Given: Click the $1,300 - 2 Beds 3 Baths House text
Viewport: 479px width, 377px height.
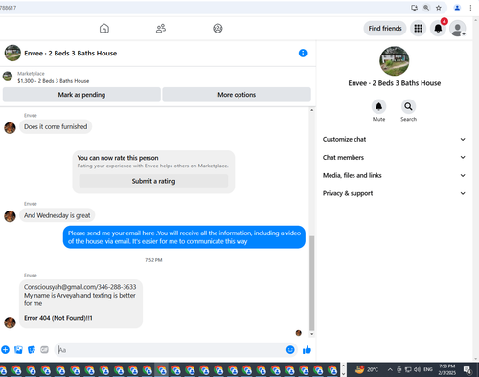Looking at the screenshot, I should click(x=54, y=81).
